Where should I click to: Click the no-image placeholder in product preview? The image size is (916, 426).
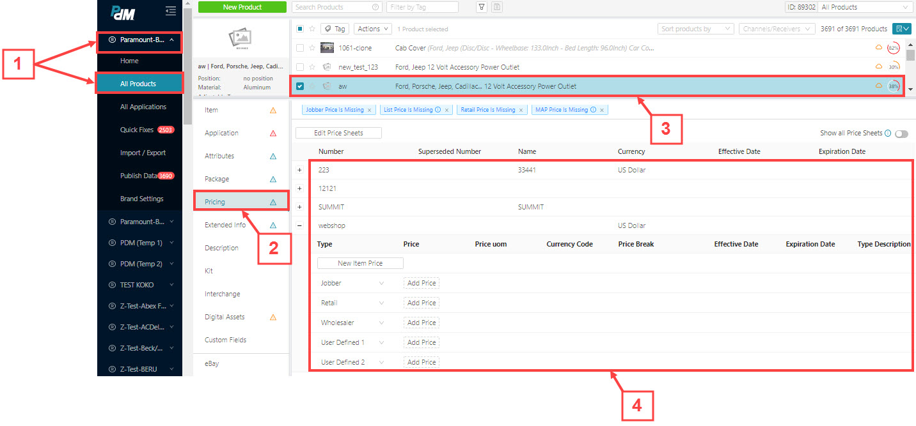tap(240, 38)
